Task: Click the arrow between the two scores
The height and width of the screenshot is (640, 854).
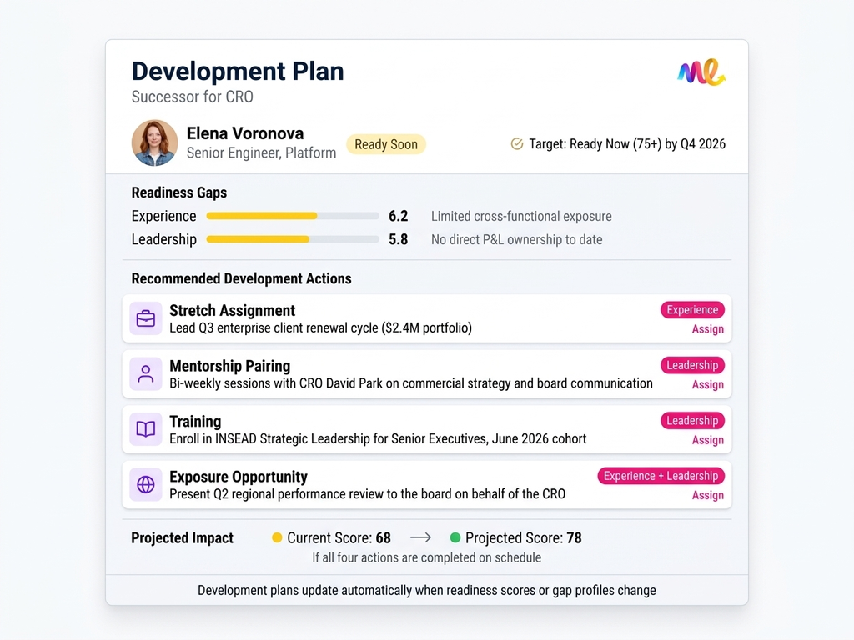Action: 421,538
